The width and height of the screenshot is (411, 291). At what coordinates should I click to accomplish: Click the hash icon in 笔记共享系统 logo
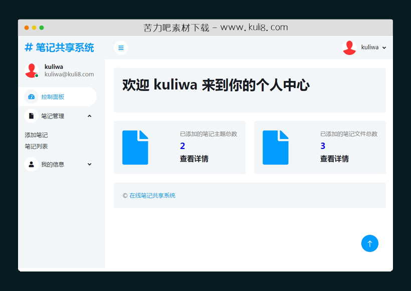(28, 47)
